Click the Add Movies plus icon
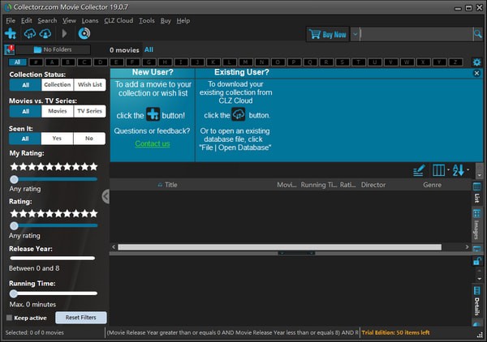The height and width of the screenshot is (342, 487). (x=11, y=33)
